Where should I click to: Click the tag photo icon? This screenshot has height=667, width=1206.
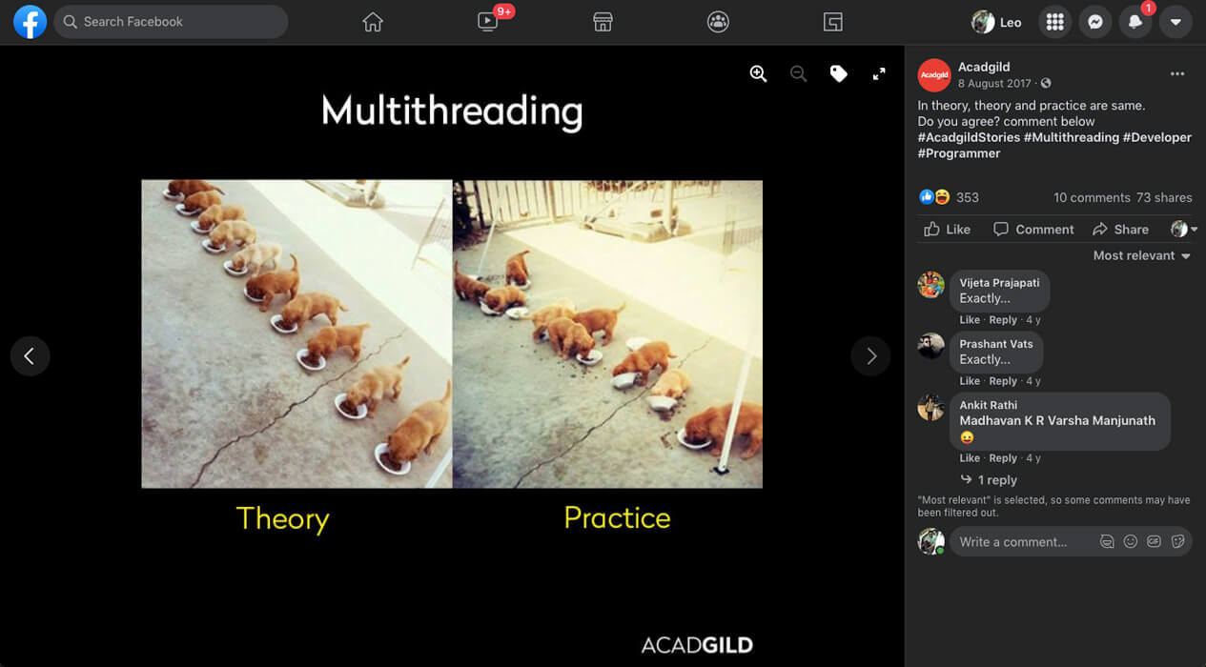pos(838,74)
